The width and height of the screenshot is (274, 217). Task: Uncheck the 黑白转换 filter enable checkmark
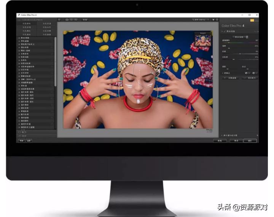(225, 31)
